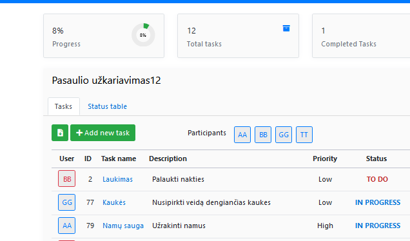Click the AA user badge in Namų sauga row
The height and width of the screenshot is (241, 410).
66,226
